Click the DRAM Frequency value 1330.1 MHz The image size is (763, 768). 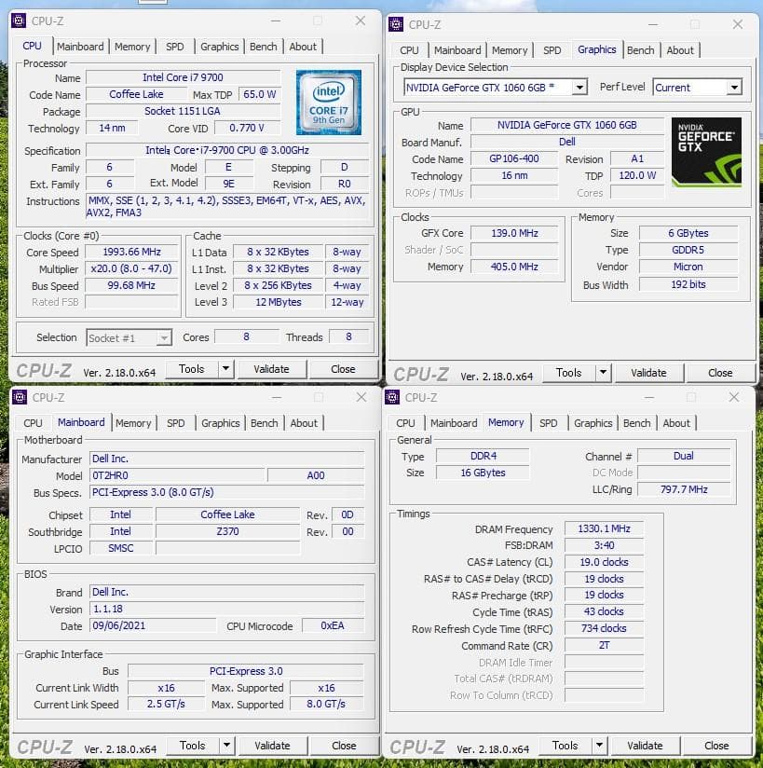(x=604, y=529)
